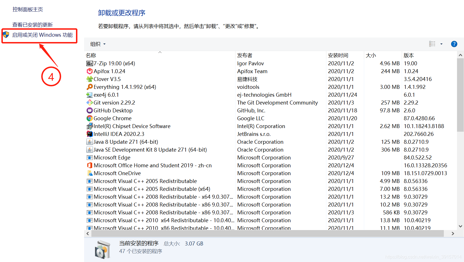
Task: Click the shield icon beside Windows 功能
Action: [x=6, y=35]
